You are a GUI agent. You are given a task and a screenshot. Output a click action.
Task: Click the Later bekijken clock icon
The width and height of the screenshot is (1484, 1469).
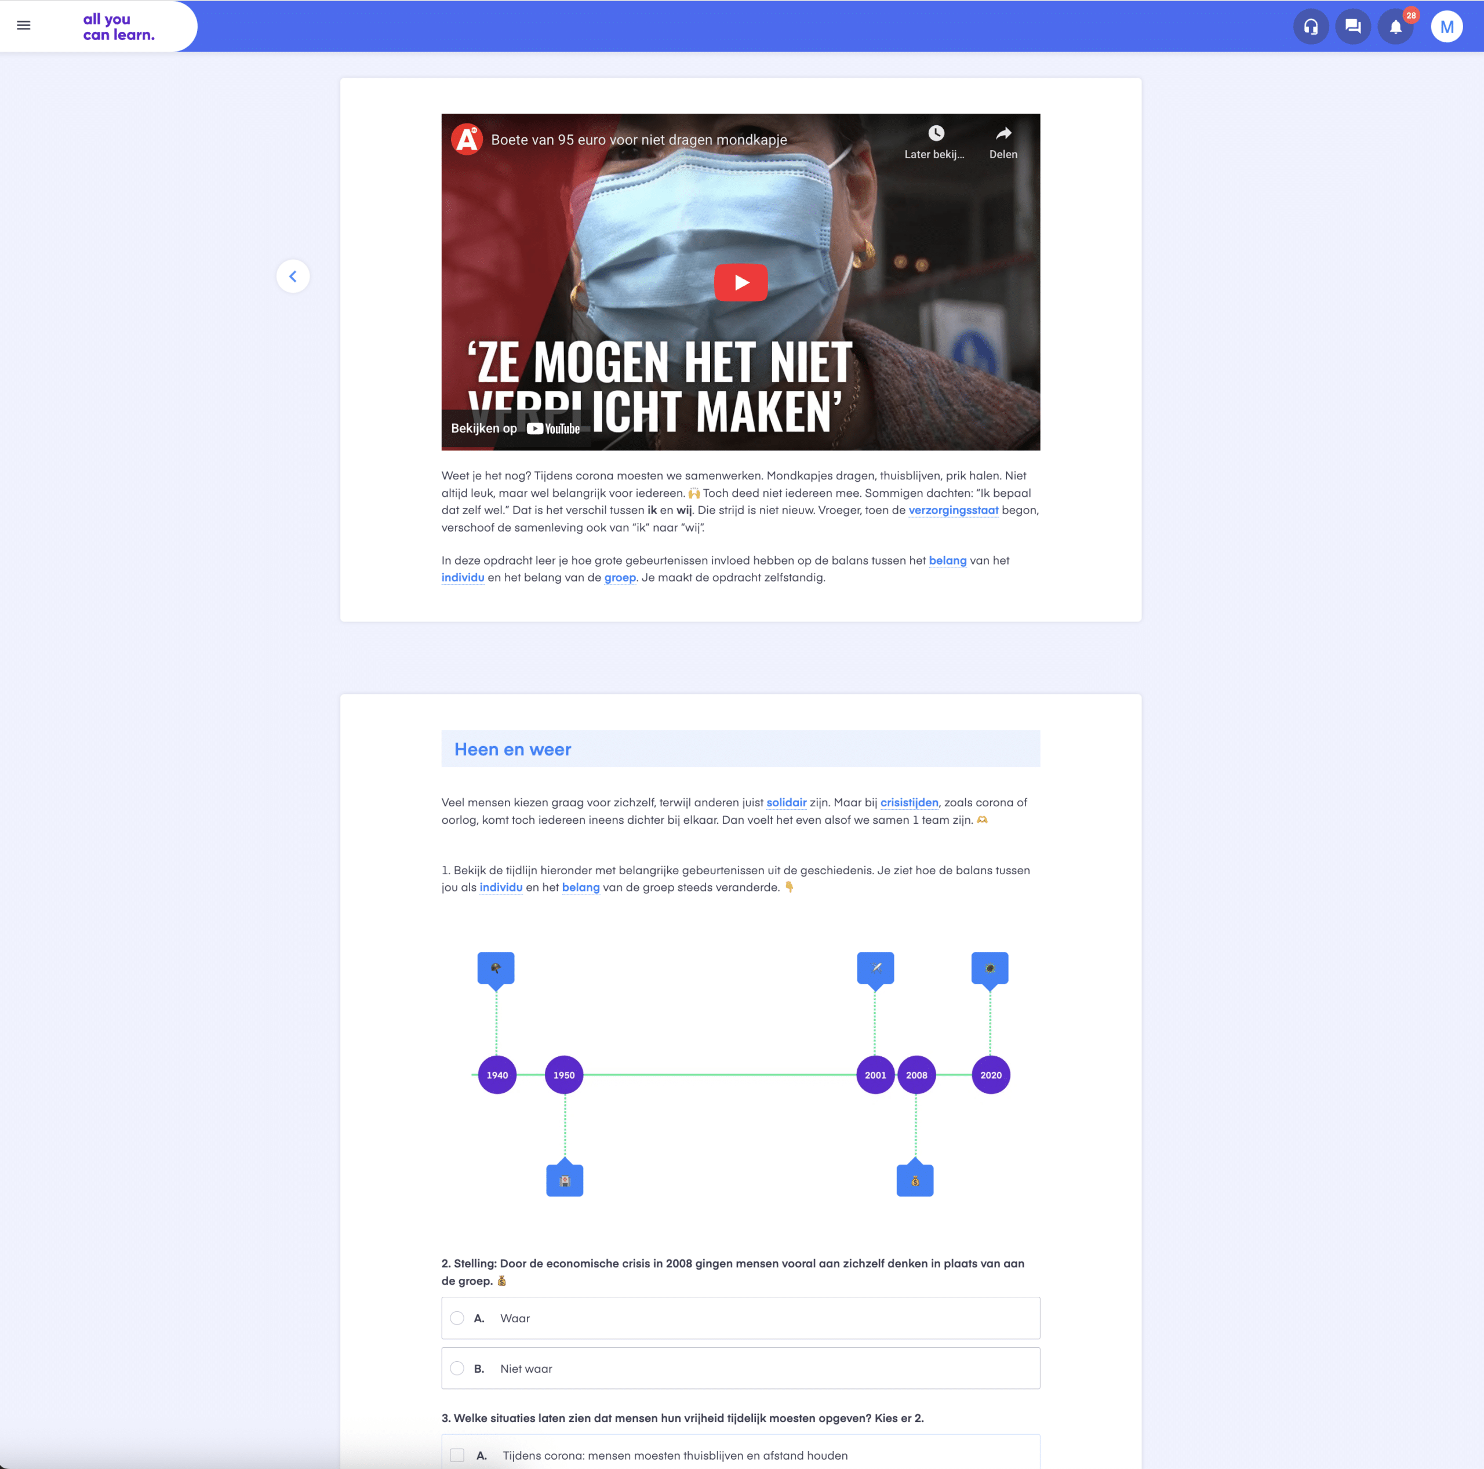(x=935, y=134)
